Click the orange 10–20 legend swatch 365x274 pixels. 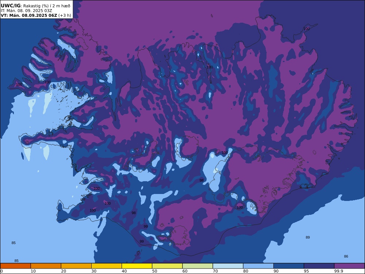pos(46,266)
